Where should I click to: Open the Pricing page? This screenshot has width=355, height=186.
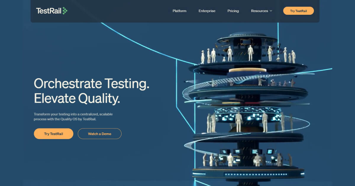point(233,11)
